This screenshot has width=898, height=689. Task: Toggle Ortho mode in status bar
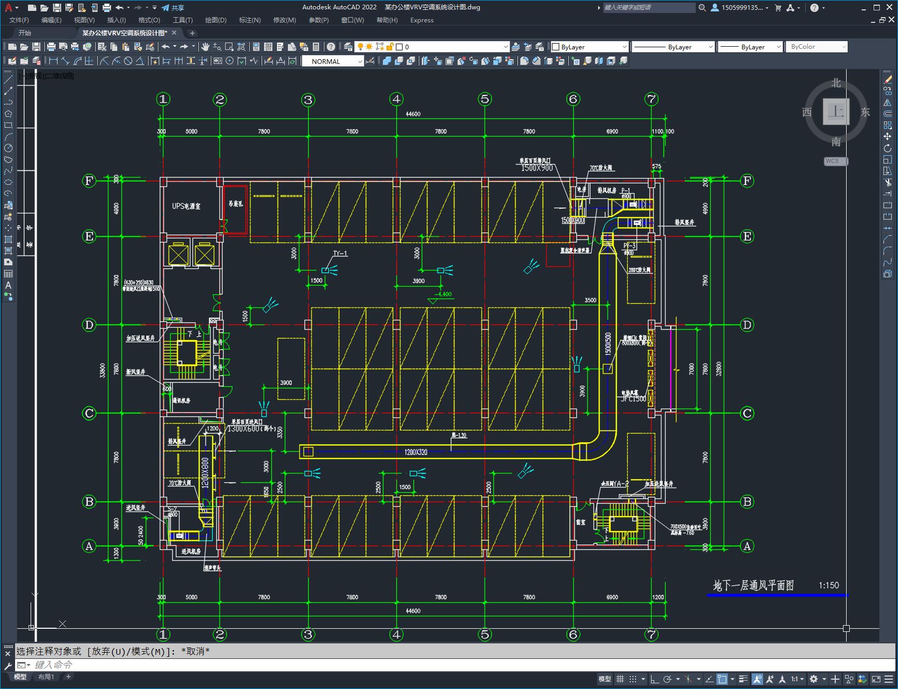(655, 679)
